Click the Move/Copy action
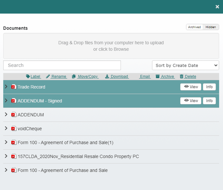 85,76
